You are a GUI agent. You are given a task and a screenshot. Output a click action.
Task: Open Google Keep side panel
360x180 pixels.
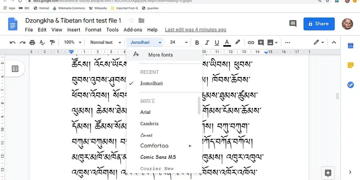coord(350,65)
